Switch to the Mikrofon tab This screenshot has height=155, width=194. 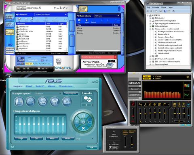tap(52, 86)
